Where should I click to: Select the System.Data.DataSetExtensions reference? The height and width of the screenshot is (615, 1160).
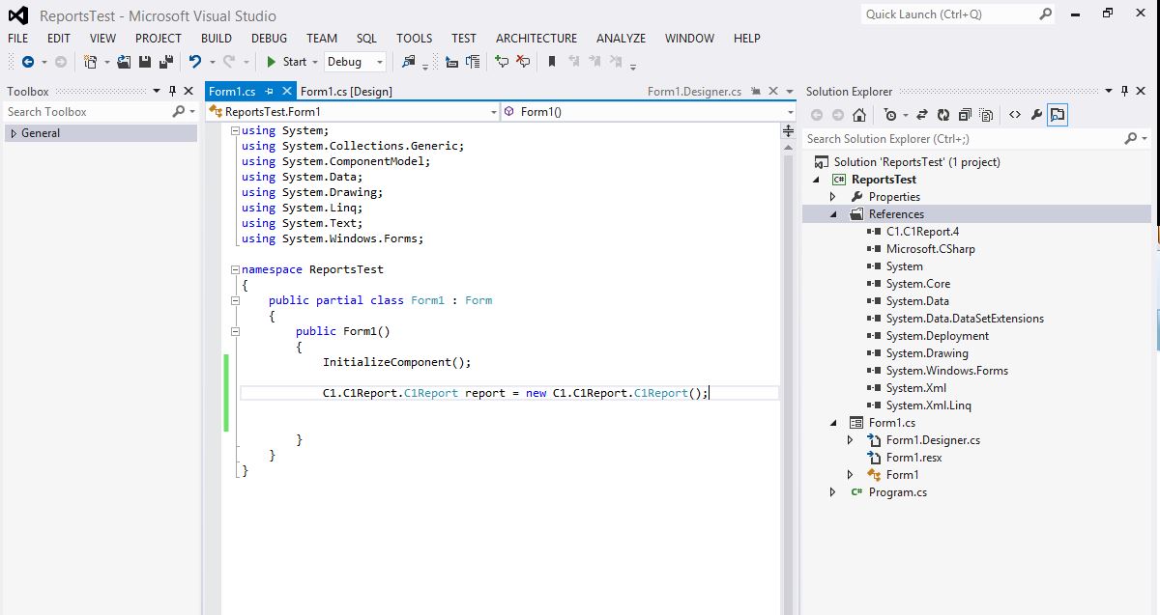965,319
